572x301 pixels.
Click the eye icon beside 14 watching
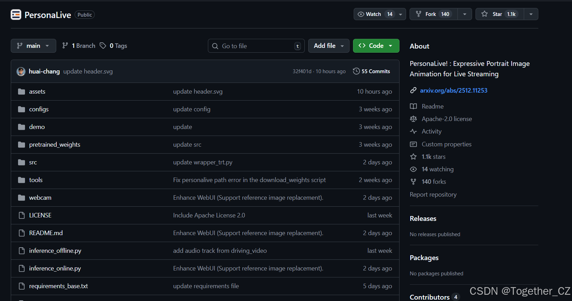pos(413,169)
